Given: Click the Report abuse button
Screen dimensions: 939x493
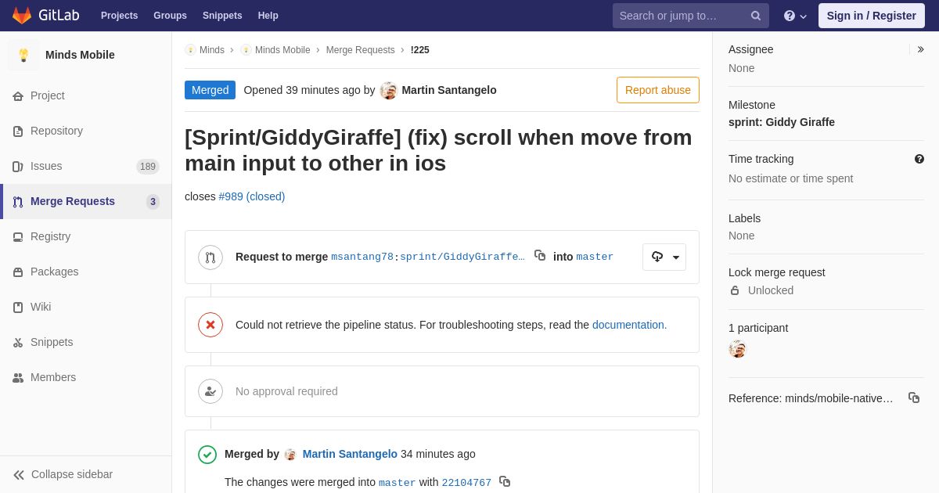Looking at the screenshot, I should 657,90.
